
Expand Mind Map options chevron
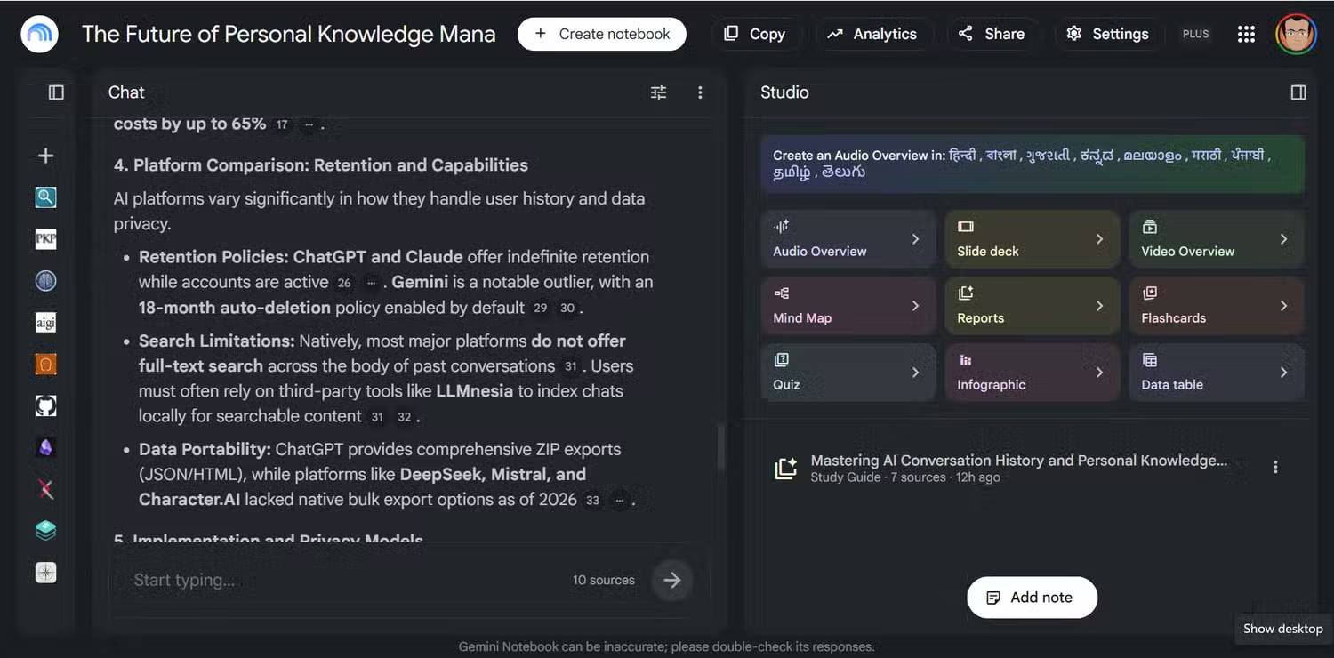(915, 306)
